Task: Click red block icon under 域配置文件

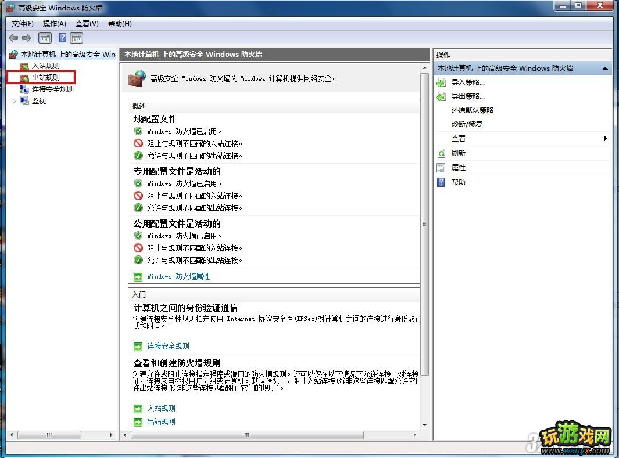Action: 138,143
